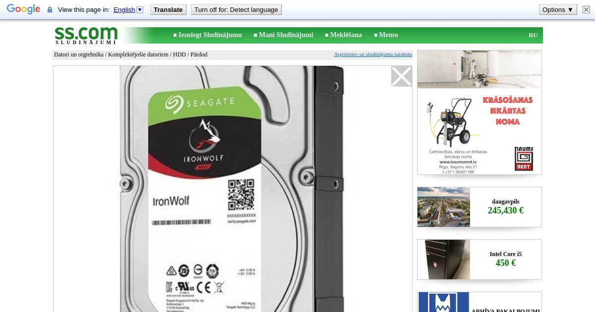Return via Atgriezties uz sludinājumu sarakstu
The image size is (595, 312).
[373, 54]
